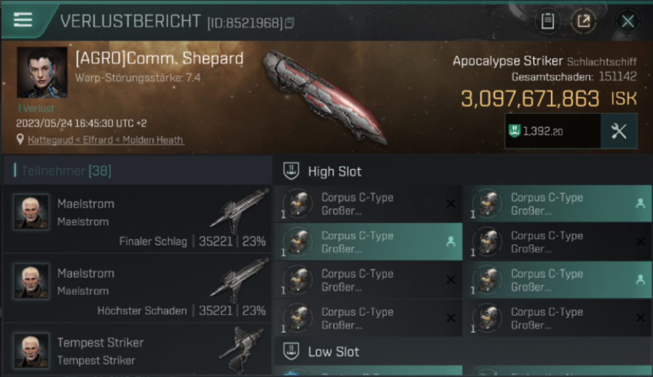Click the High Slot section icon
The width and height of the screenshot is (653, 377).
click(292, 171)
